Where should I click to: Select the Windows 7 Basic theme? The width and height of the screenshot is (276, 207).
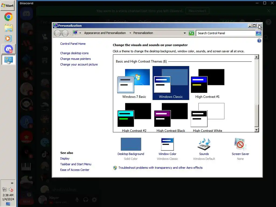[x=134, y=83]
